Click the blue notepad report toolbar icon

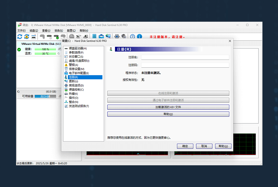(94, 36)
